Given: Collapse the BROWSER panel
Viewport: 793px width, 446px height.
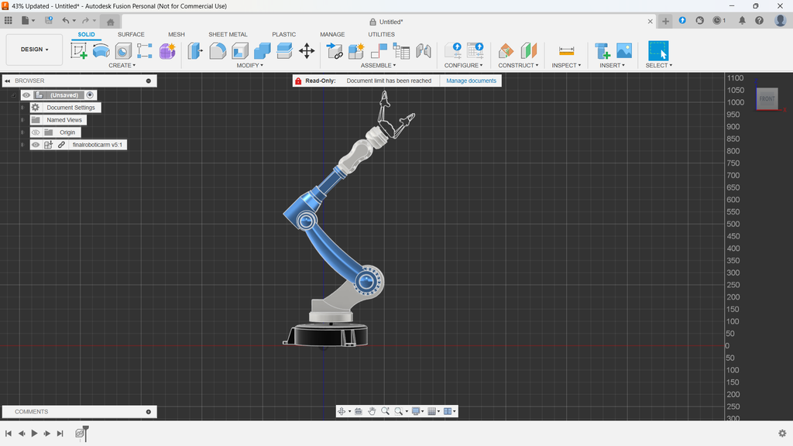Looking at the screenshot, I should pyautogui.click(x=8, y=81).
